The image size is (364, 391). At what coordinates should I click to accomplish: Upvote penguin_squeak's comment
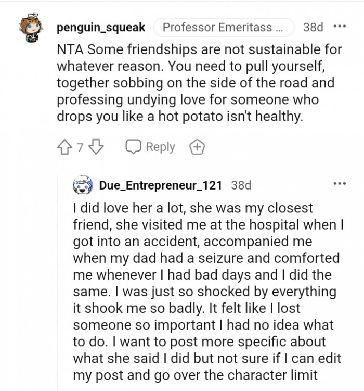[x=66, y=147]
